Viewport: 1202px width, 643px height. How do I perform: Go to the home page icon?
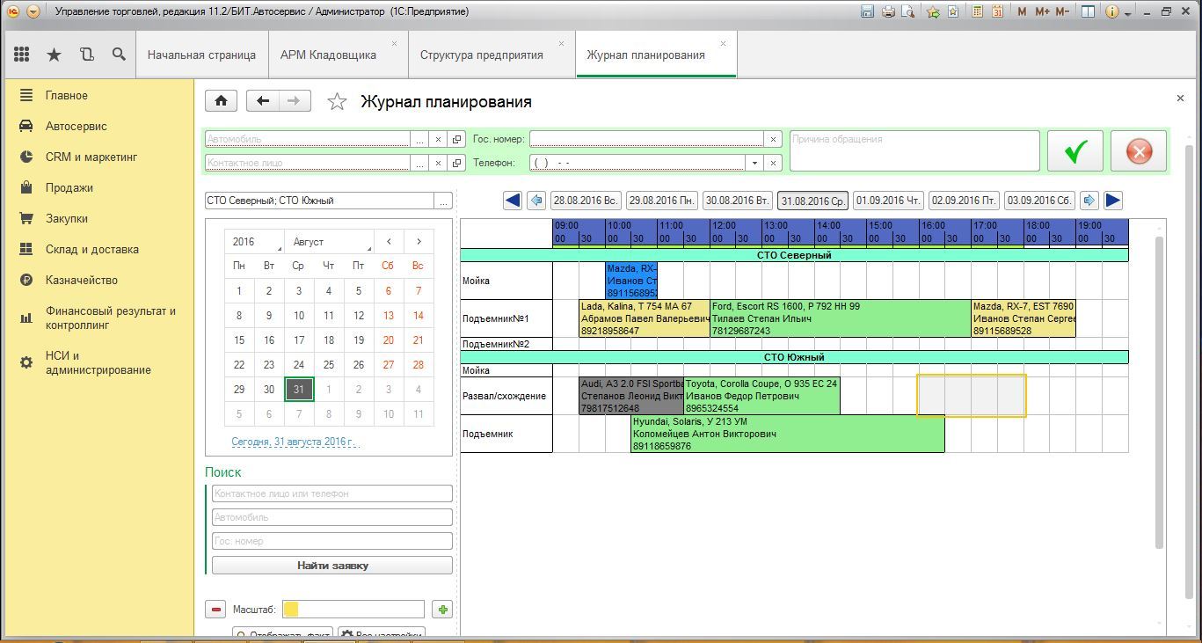click(x=221, y=101)
